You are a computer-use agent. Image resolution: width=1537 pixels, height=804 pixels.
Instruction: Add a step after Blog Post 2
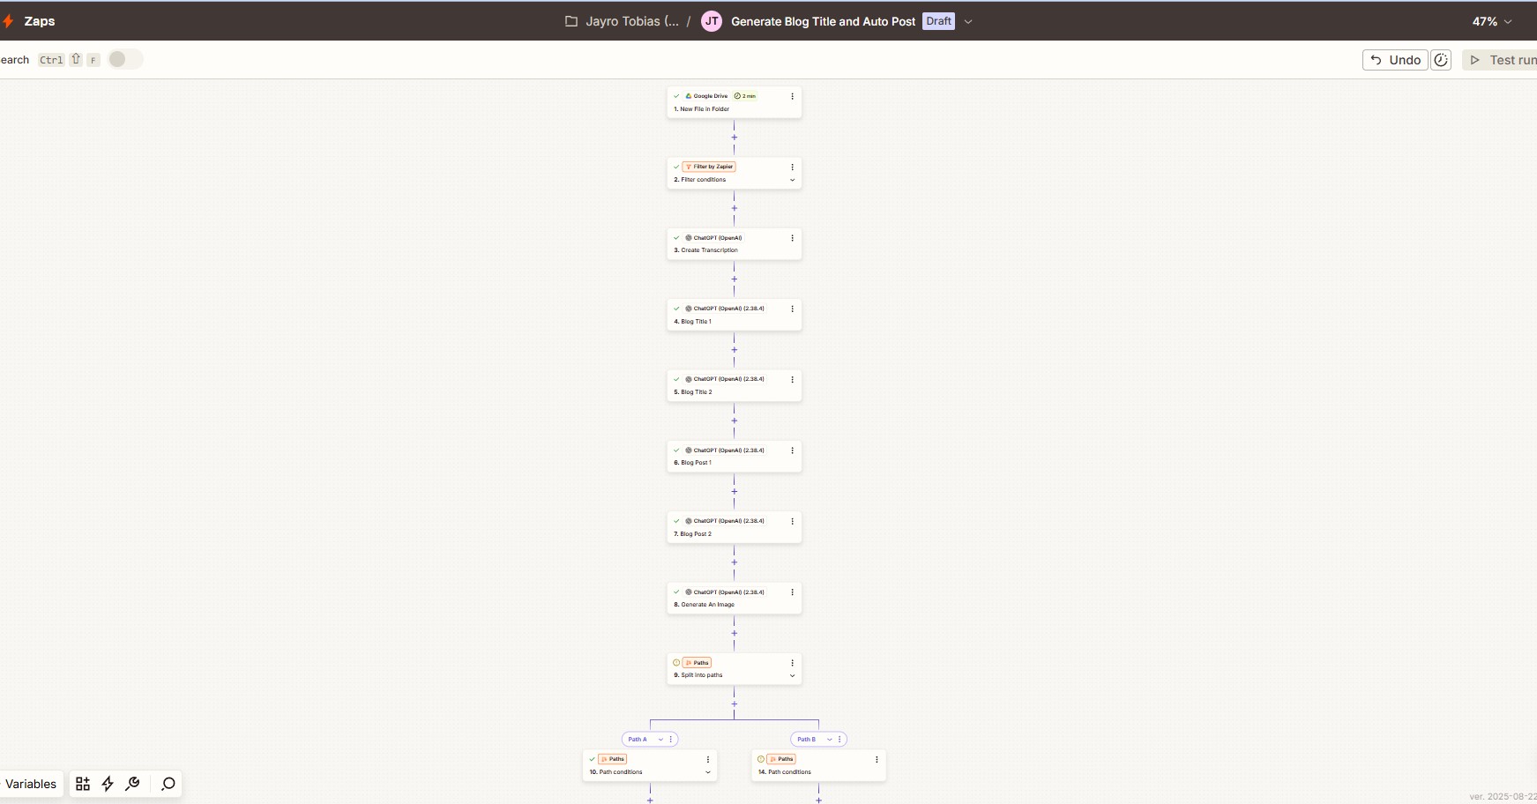click(734, 562)
